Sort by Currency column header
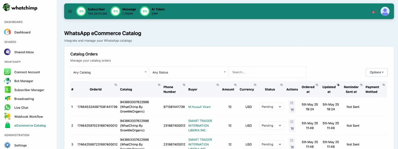398x149 pixels. point(247,89)
